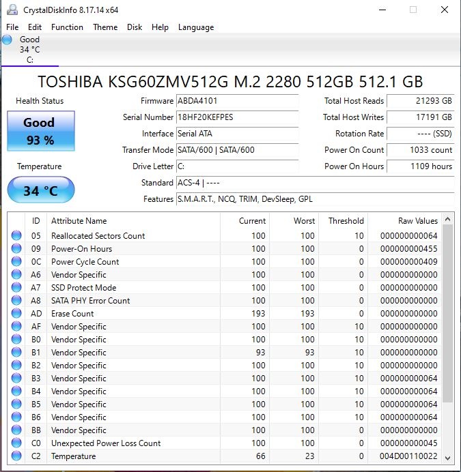Viewport: 461px width, 472px height.
Task: Click the drive title TOSHIBA KSG60ZMV512G
Action: [230, 82]
